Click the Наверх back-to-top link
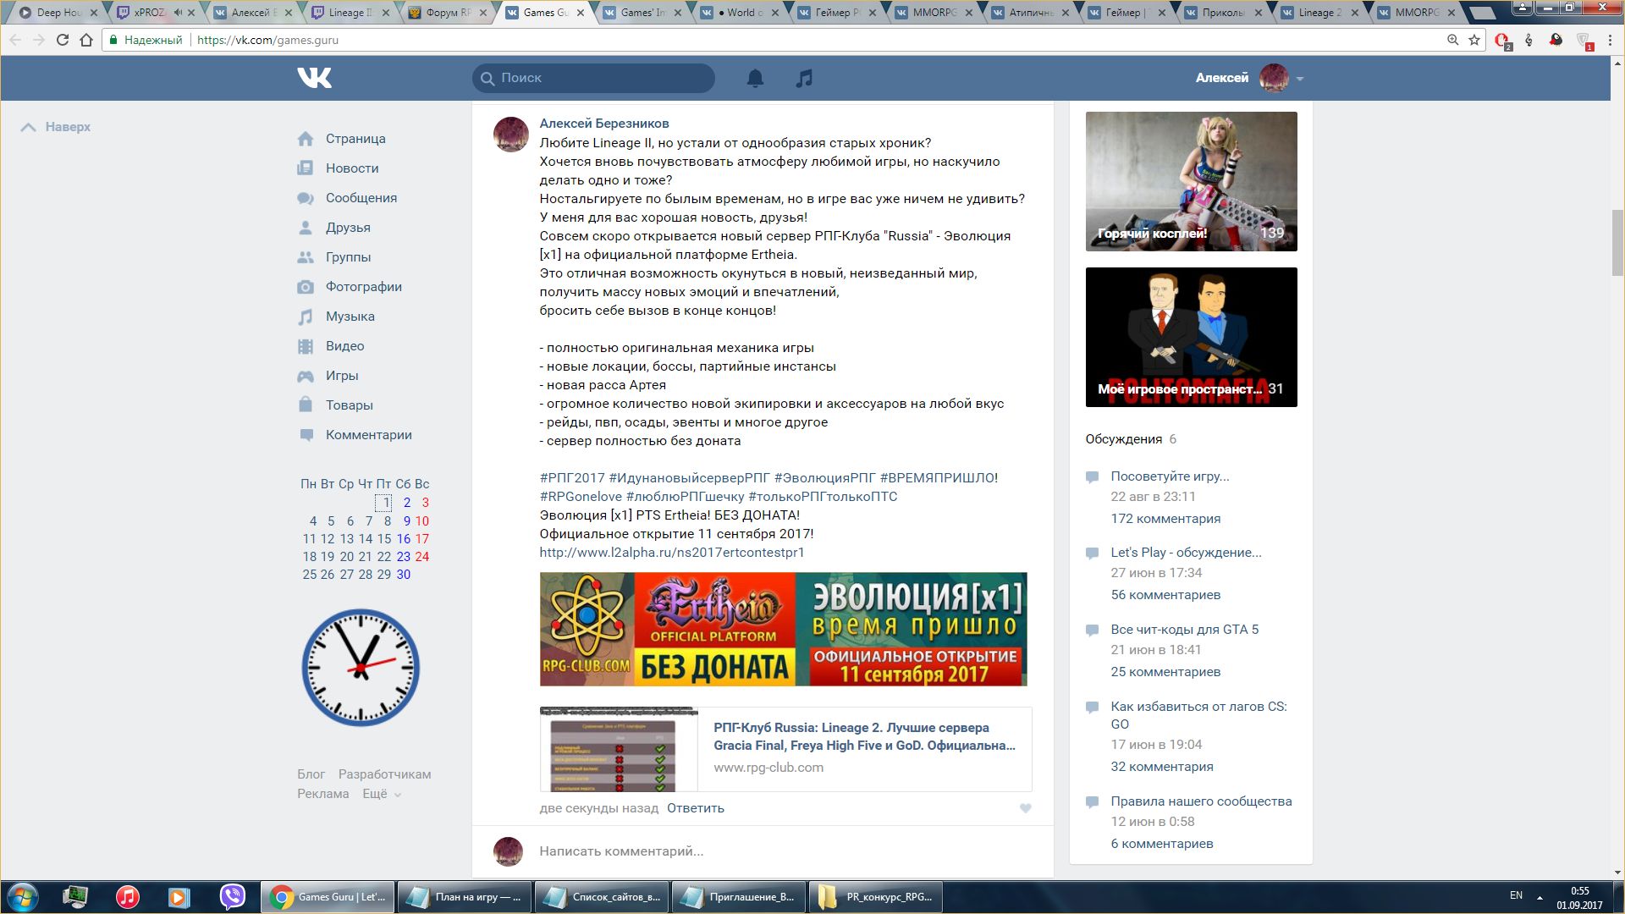Viewport: 1625px width, 914px height. pyautogui.click(x=56, y=127)
